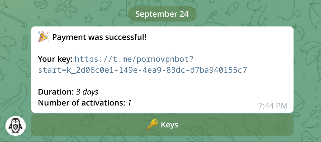Open the penguin bot avatar

(16, 126)
